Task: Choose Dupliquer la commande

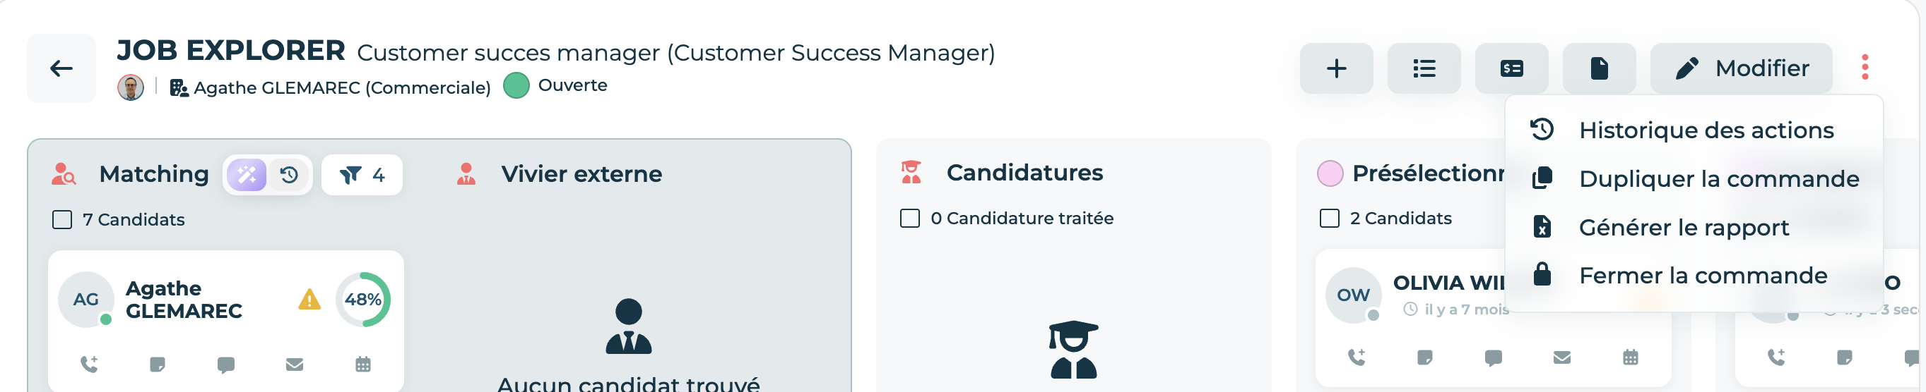Action: click(1694, 178)
